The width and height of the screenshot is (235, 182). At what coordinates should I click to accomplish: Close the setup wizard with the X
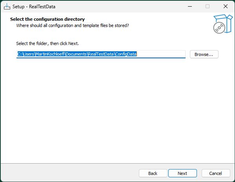click(226, 6)
